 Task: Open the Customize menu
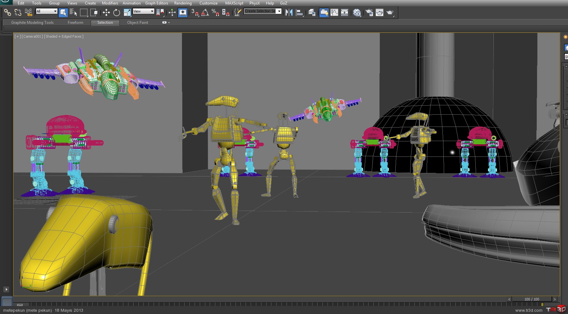pyautogui.click(x=208, y=3)
